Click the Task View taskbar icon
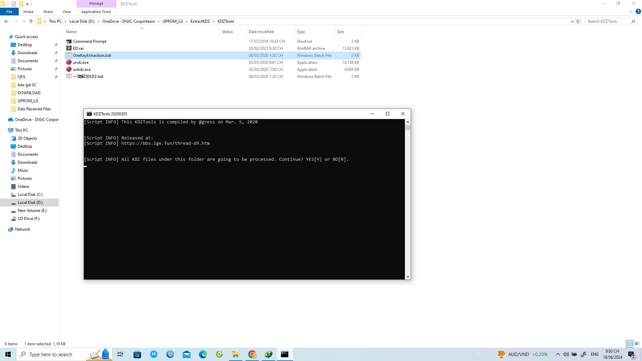The image size is (642, 361). coord(120,354)
